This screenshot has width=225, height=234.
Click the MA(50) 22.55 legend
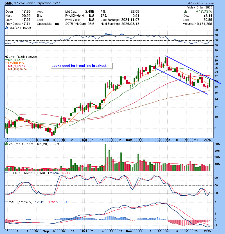tap(15, 66)
